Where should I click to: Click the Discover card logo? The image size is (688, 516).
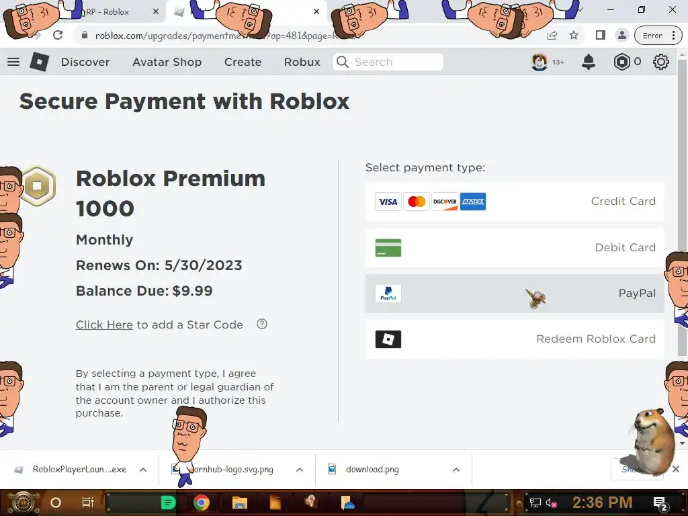445,202
